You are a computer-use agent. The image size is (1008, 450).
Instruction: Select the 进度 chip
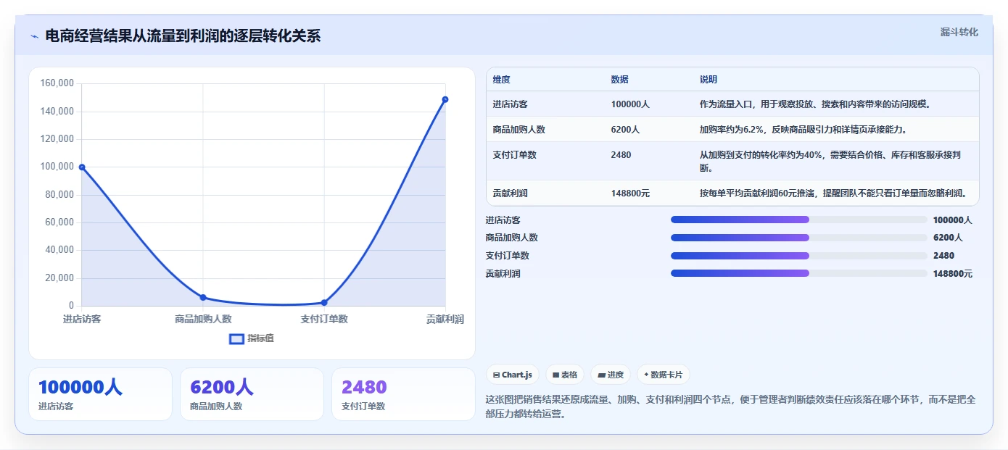click(x=611, y=375)
